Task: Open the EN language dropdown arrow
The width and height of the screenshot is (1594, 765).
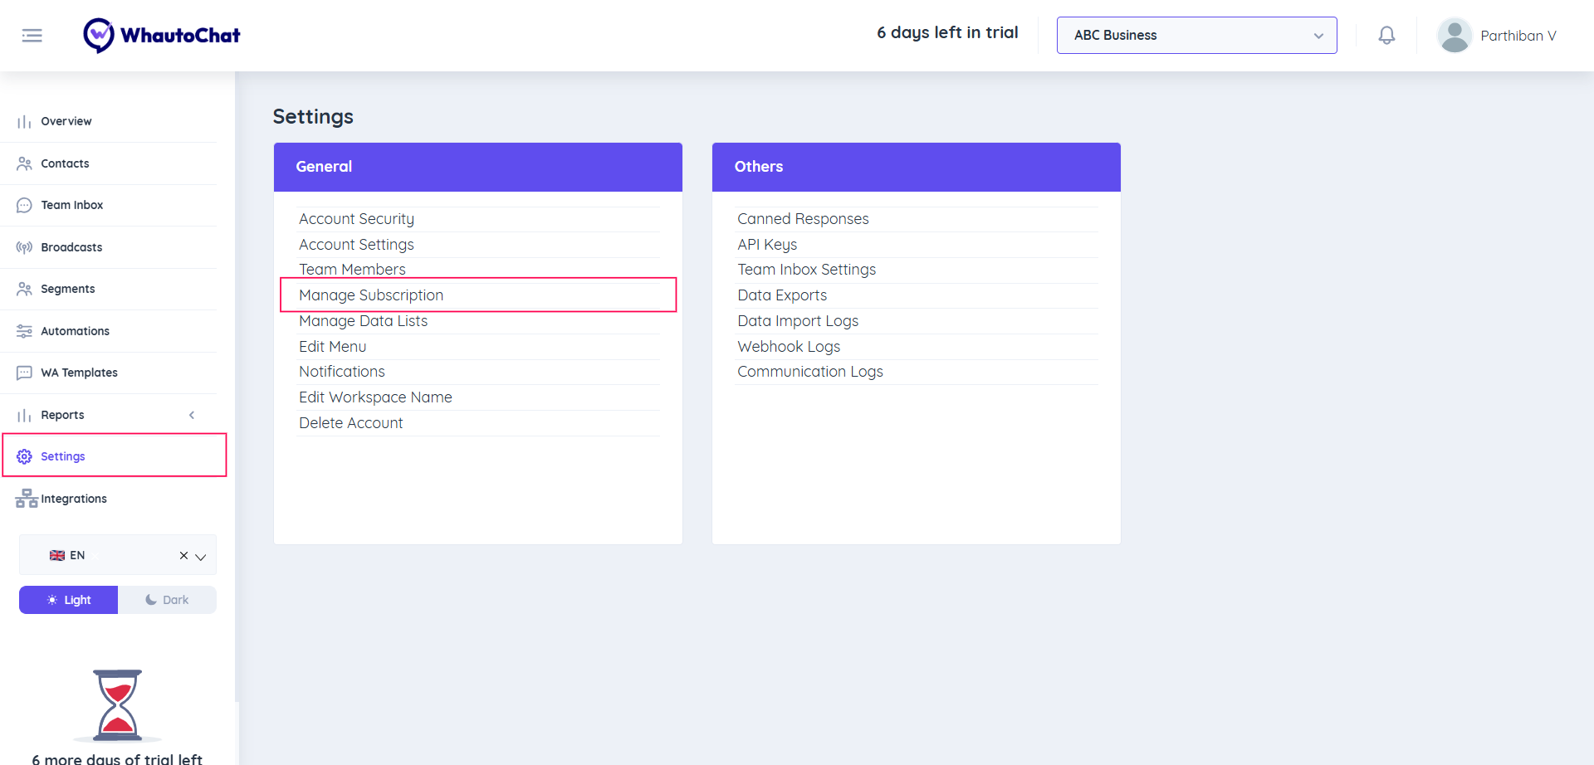Action: click(x=201, y=557)
